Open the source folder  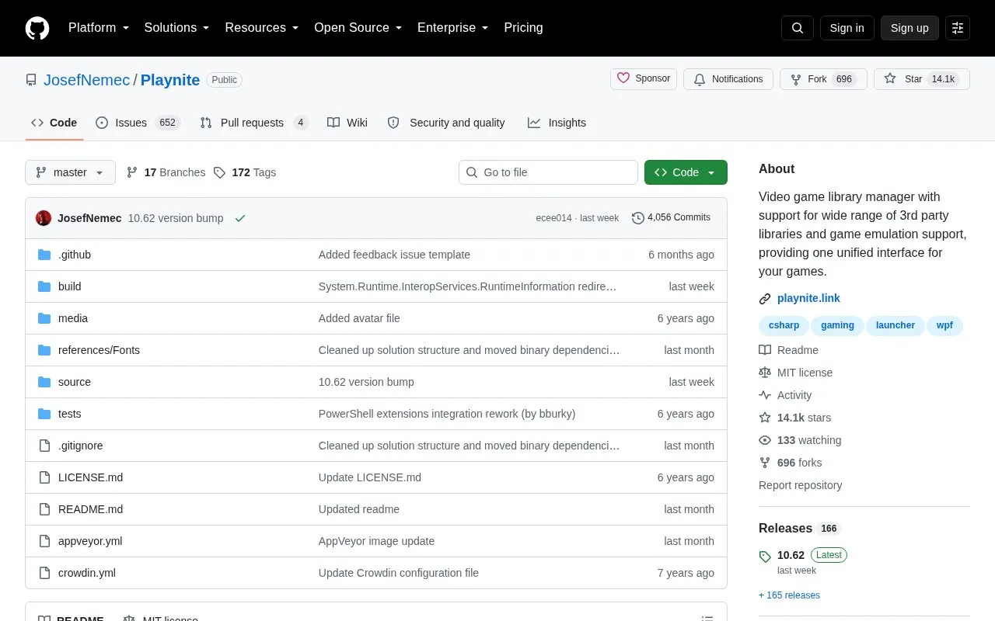click(75, 382)
